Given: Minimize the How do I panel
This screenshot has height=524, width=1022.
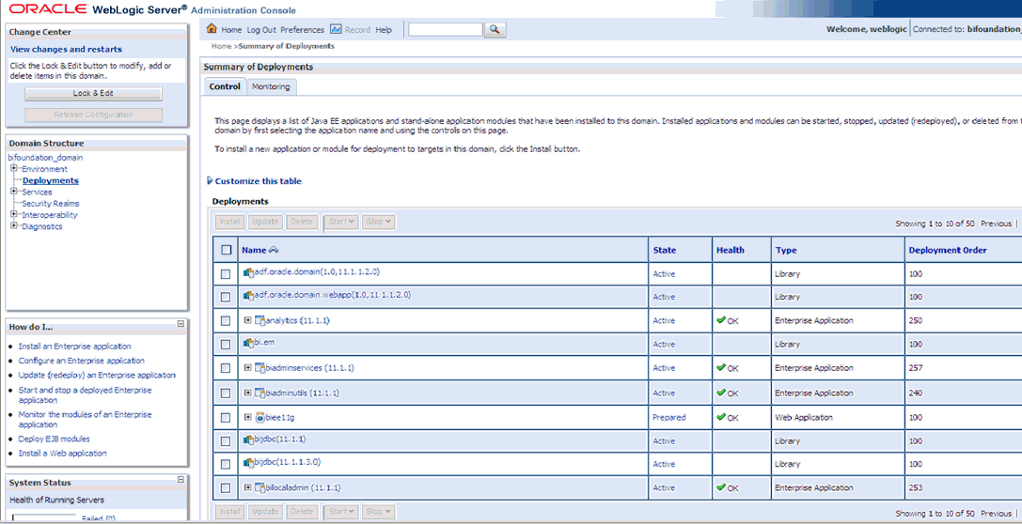Looking at the screenshot, I should 181,324.
